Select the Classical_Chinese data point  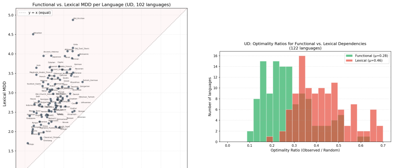coord(41,138)
